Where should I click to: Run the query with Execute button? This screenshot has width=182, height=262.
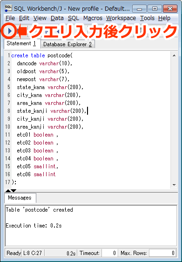click(10, 31)
